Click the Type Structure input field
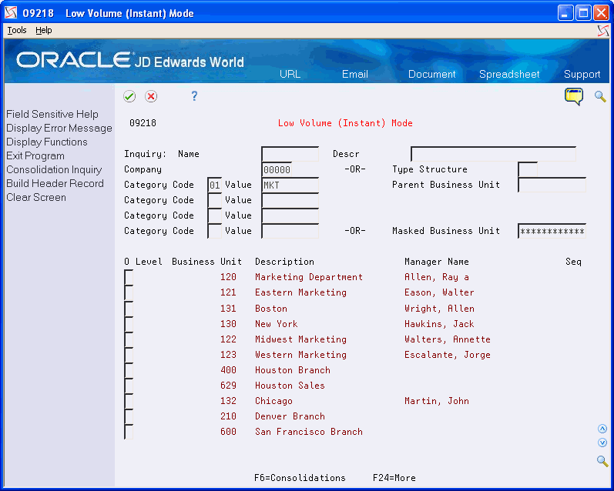Viewport: 614px width, 491px height. tap(528, 169)
